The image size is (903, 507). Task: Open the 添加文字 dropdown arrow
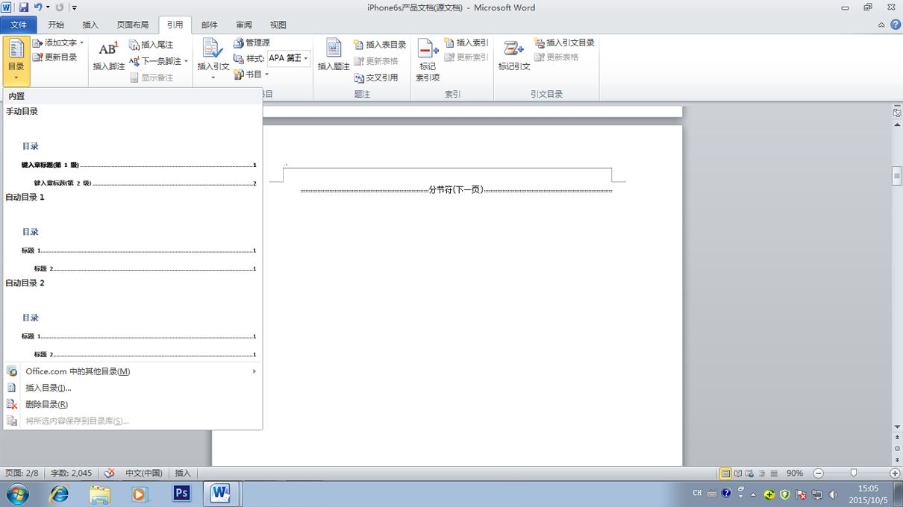pos(81,43)
